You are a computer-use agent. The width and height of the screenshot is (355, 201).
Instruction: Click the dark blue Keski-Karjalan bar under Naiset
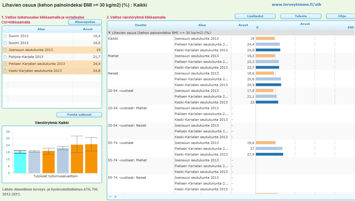click(269, 85)
